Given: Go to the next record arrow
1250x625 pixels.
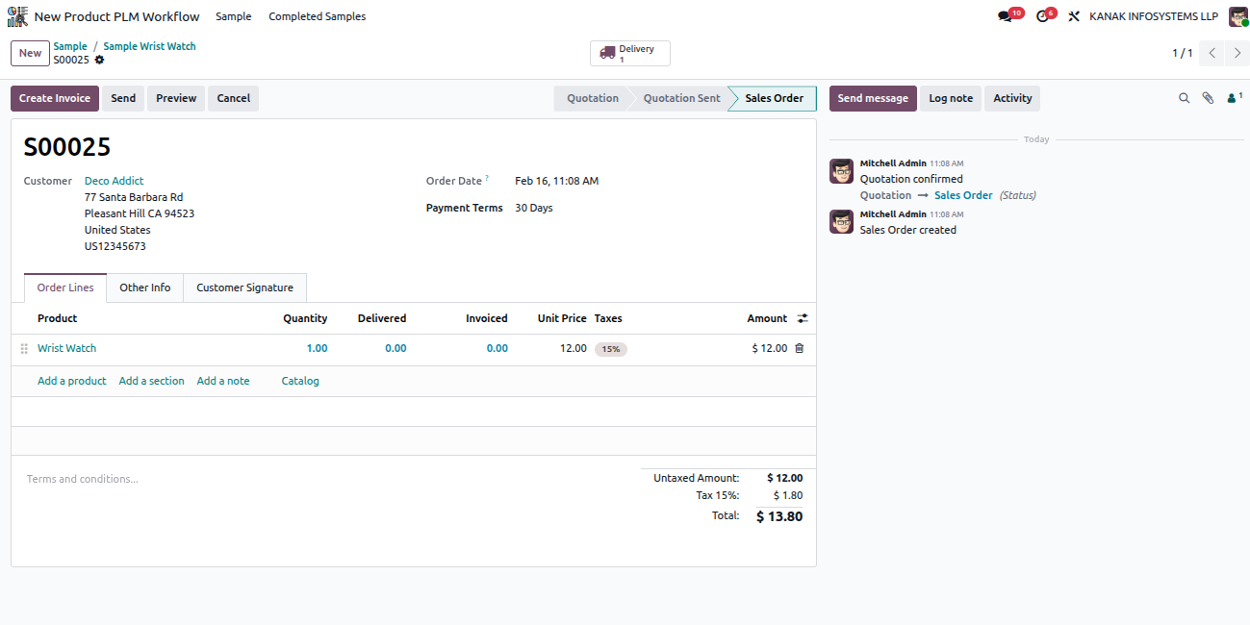Looking at the screenshot, I should (1237, 54).
